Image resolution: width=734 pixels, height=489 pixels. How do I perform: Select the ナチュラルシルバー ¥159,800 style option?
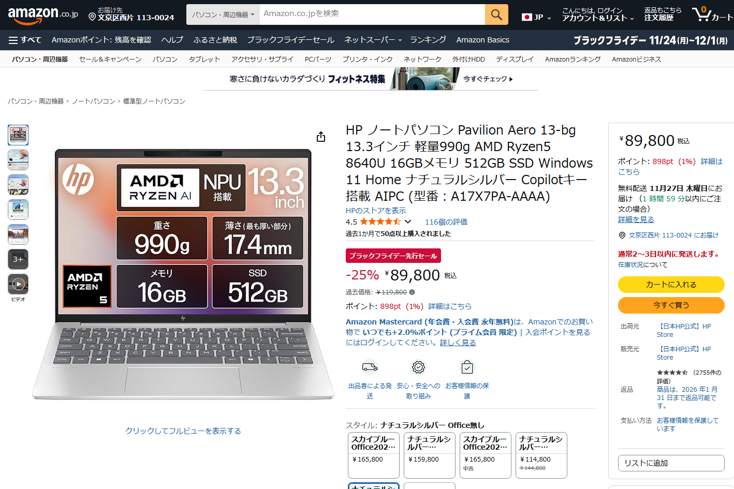click(429, 455)
